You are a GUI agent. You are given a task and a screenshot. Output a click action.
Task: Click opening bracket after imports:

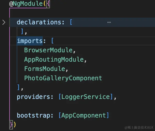52,41
